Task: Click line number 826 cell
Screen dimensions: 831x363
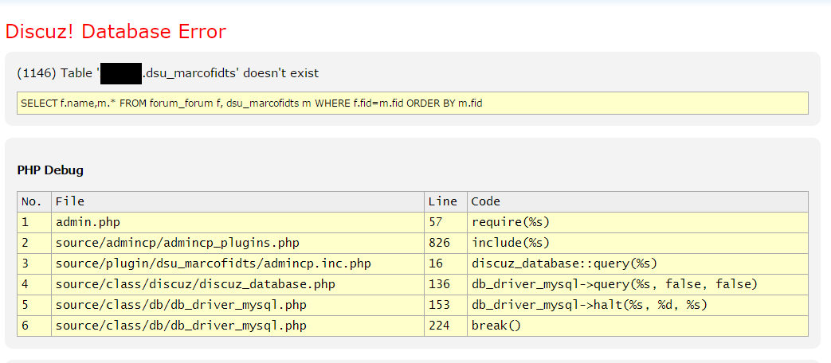Action: (x=439, y=243)
